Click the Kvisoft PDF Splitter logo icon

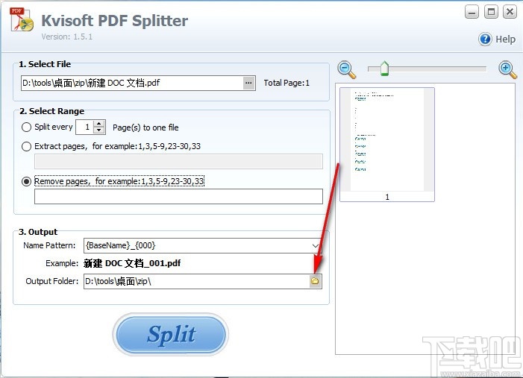coord(22,20)
